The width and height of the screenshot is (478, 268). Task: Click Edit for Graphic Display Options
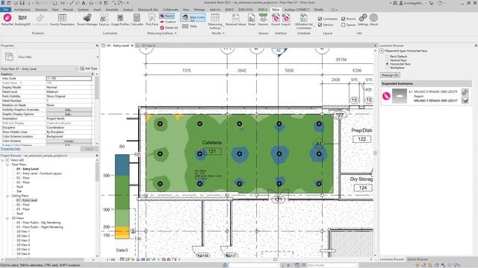tap(69, 114)
